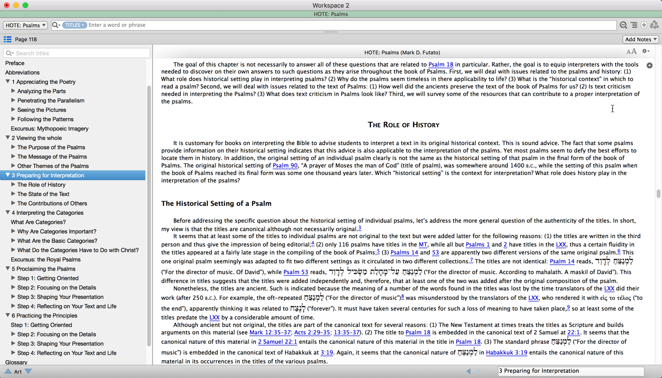Select What Are Categories? in the sidebar

click(x=38, y=222)
